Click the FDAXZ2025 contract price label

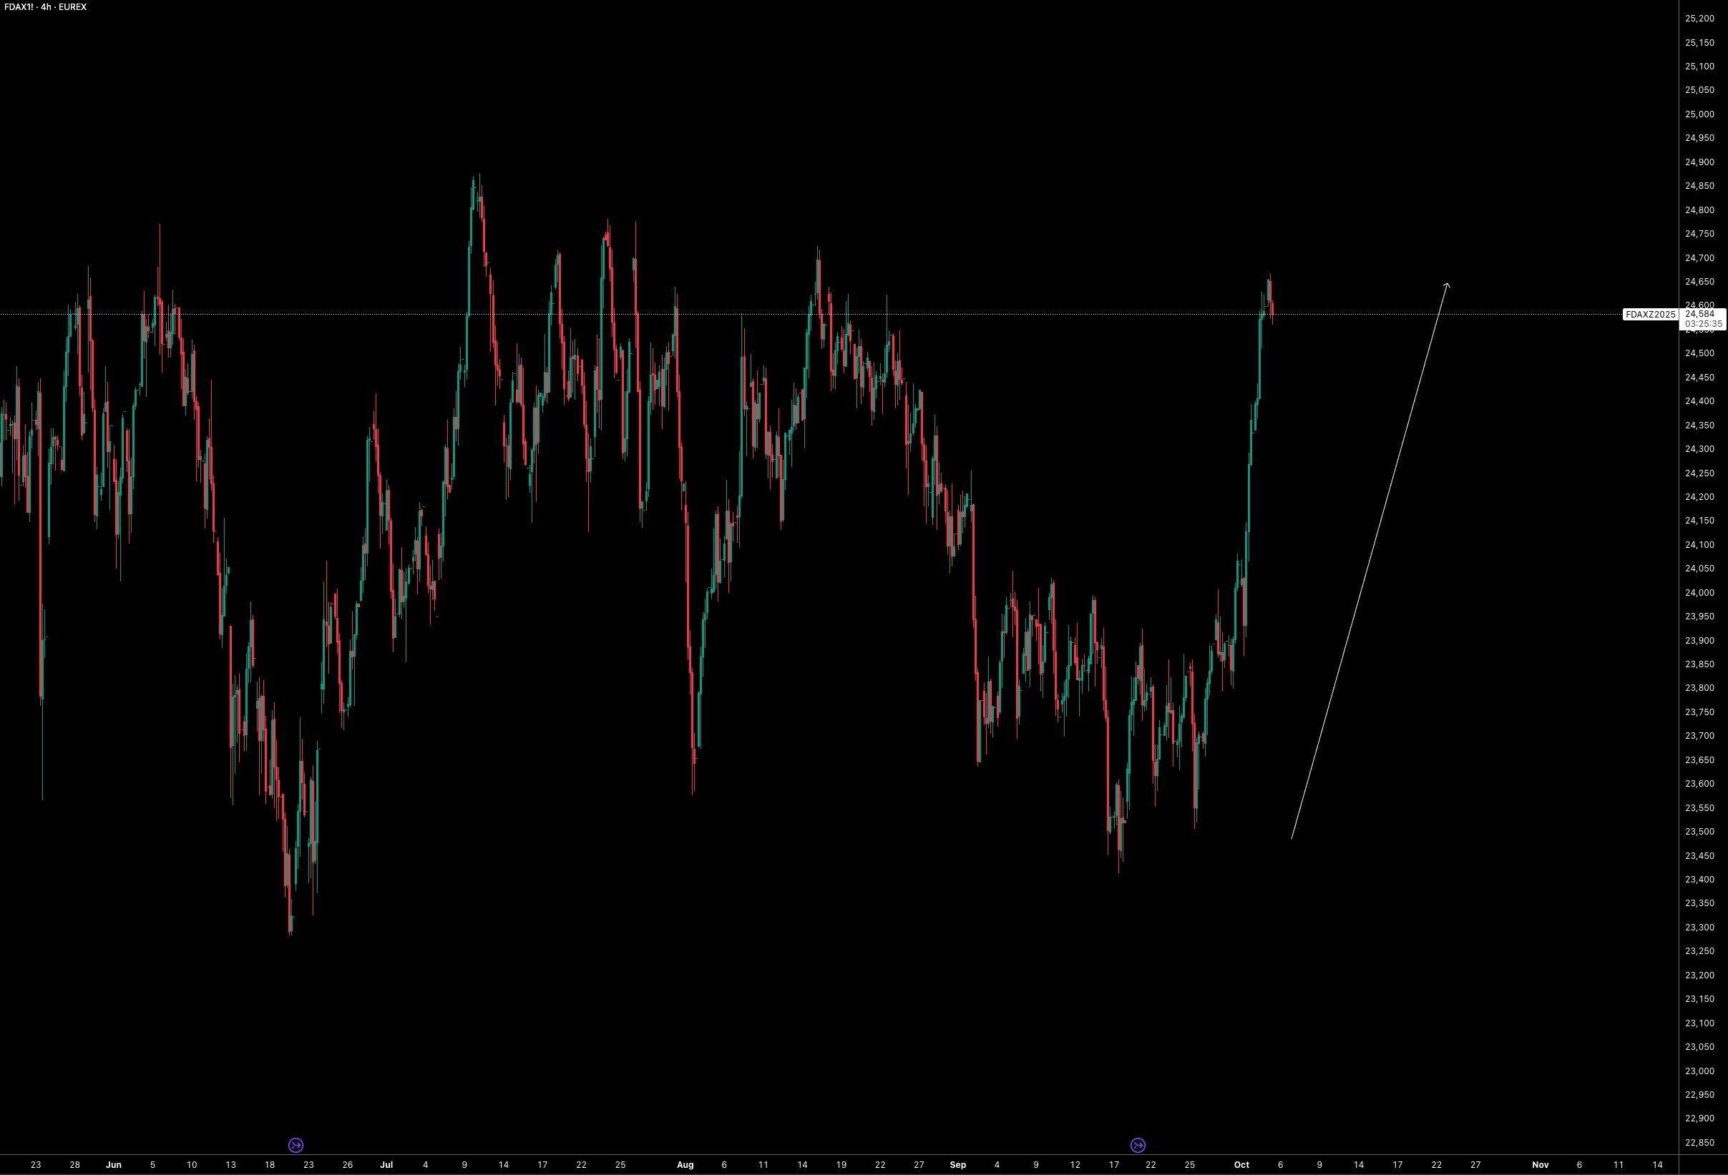[x=1650, y=315]
